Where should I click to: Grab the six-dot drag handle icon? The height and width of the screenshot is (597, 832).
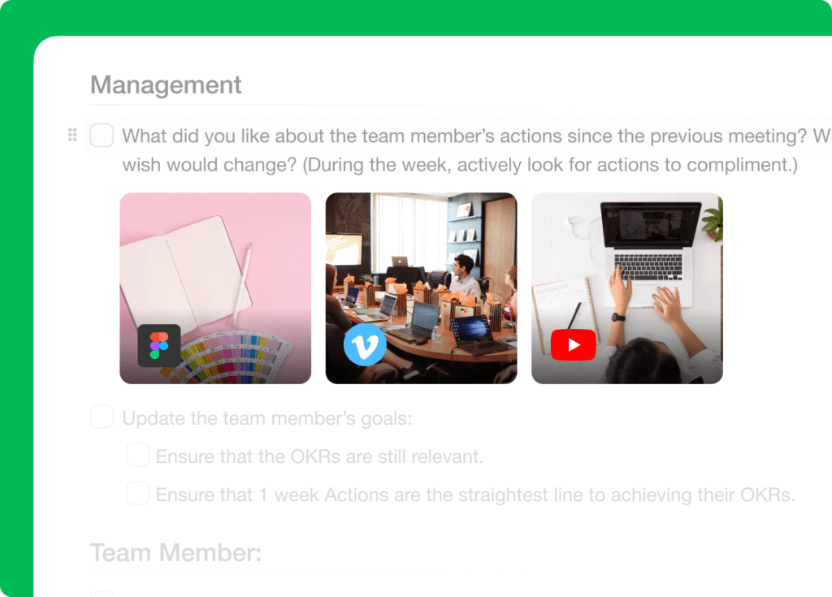click(72, 135)
